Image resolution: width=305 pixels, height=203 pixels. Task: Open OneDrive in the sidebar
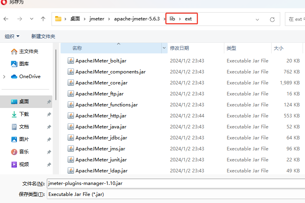pos(26,77)
